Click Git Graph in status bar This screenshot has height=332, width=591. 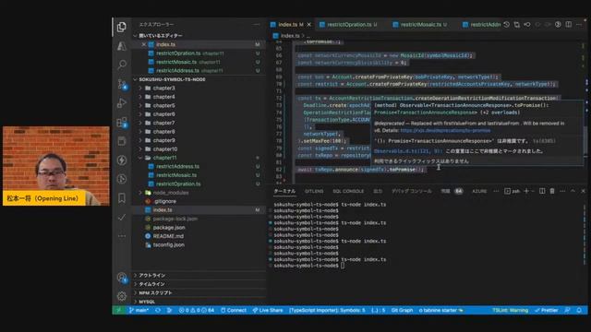pos(402,310)
